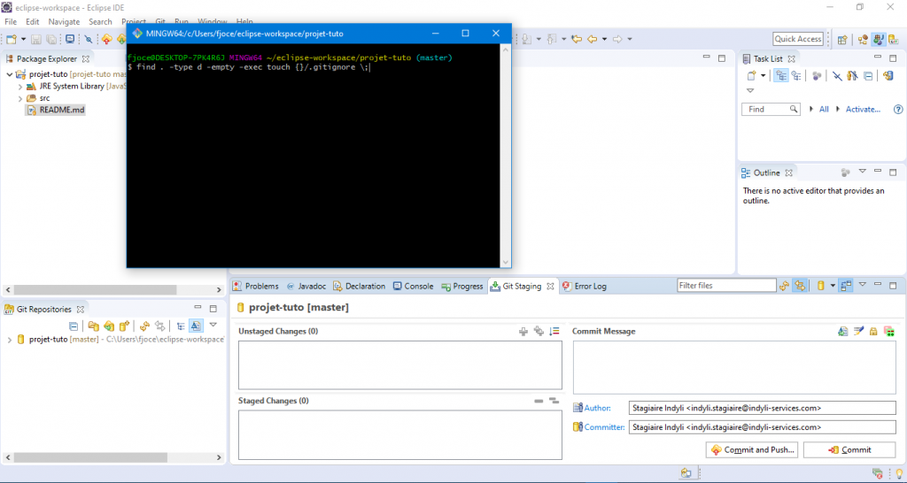The width and height of the screenshot is (907, 483).
Task: Expand JRE System Library node
Action: (20, 87)
